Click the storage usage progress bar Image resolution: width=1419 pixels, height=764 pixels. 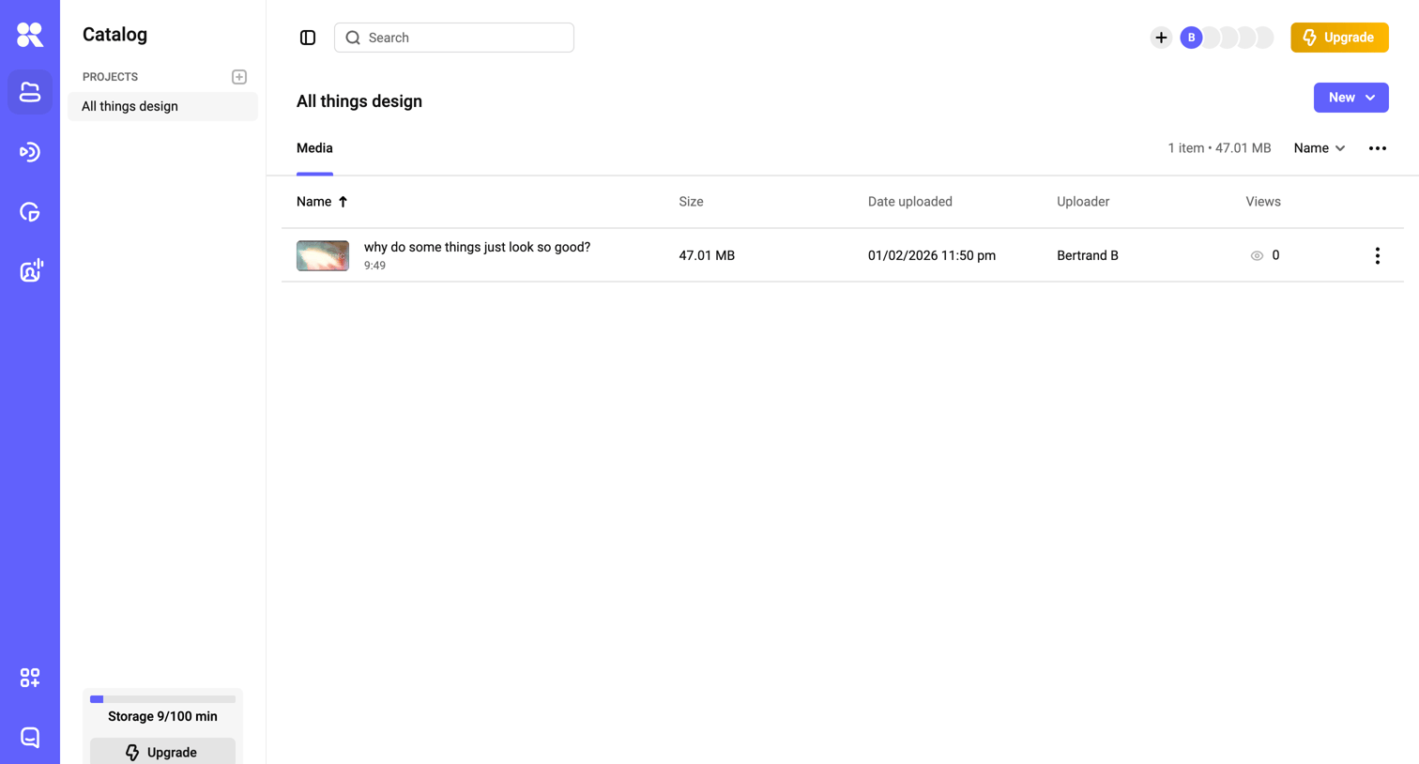162,699
